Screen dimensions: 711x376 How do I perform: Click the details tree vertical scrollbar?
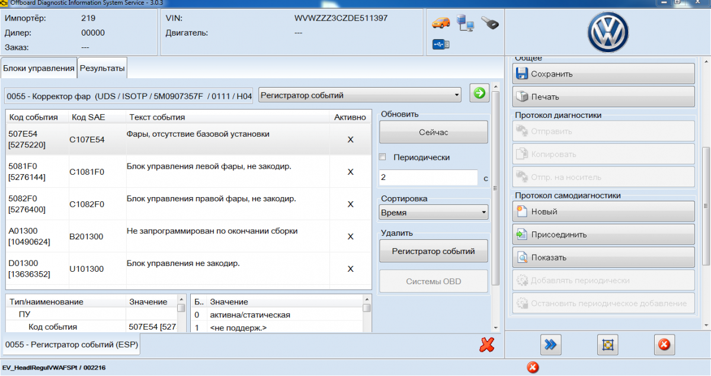click(x=181, y=314)
